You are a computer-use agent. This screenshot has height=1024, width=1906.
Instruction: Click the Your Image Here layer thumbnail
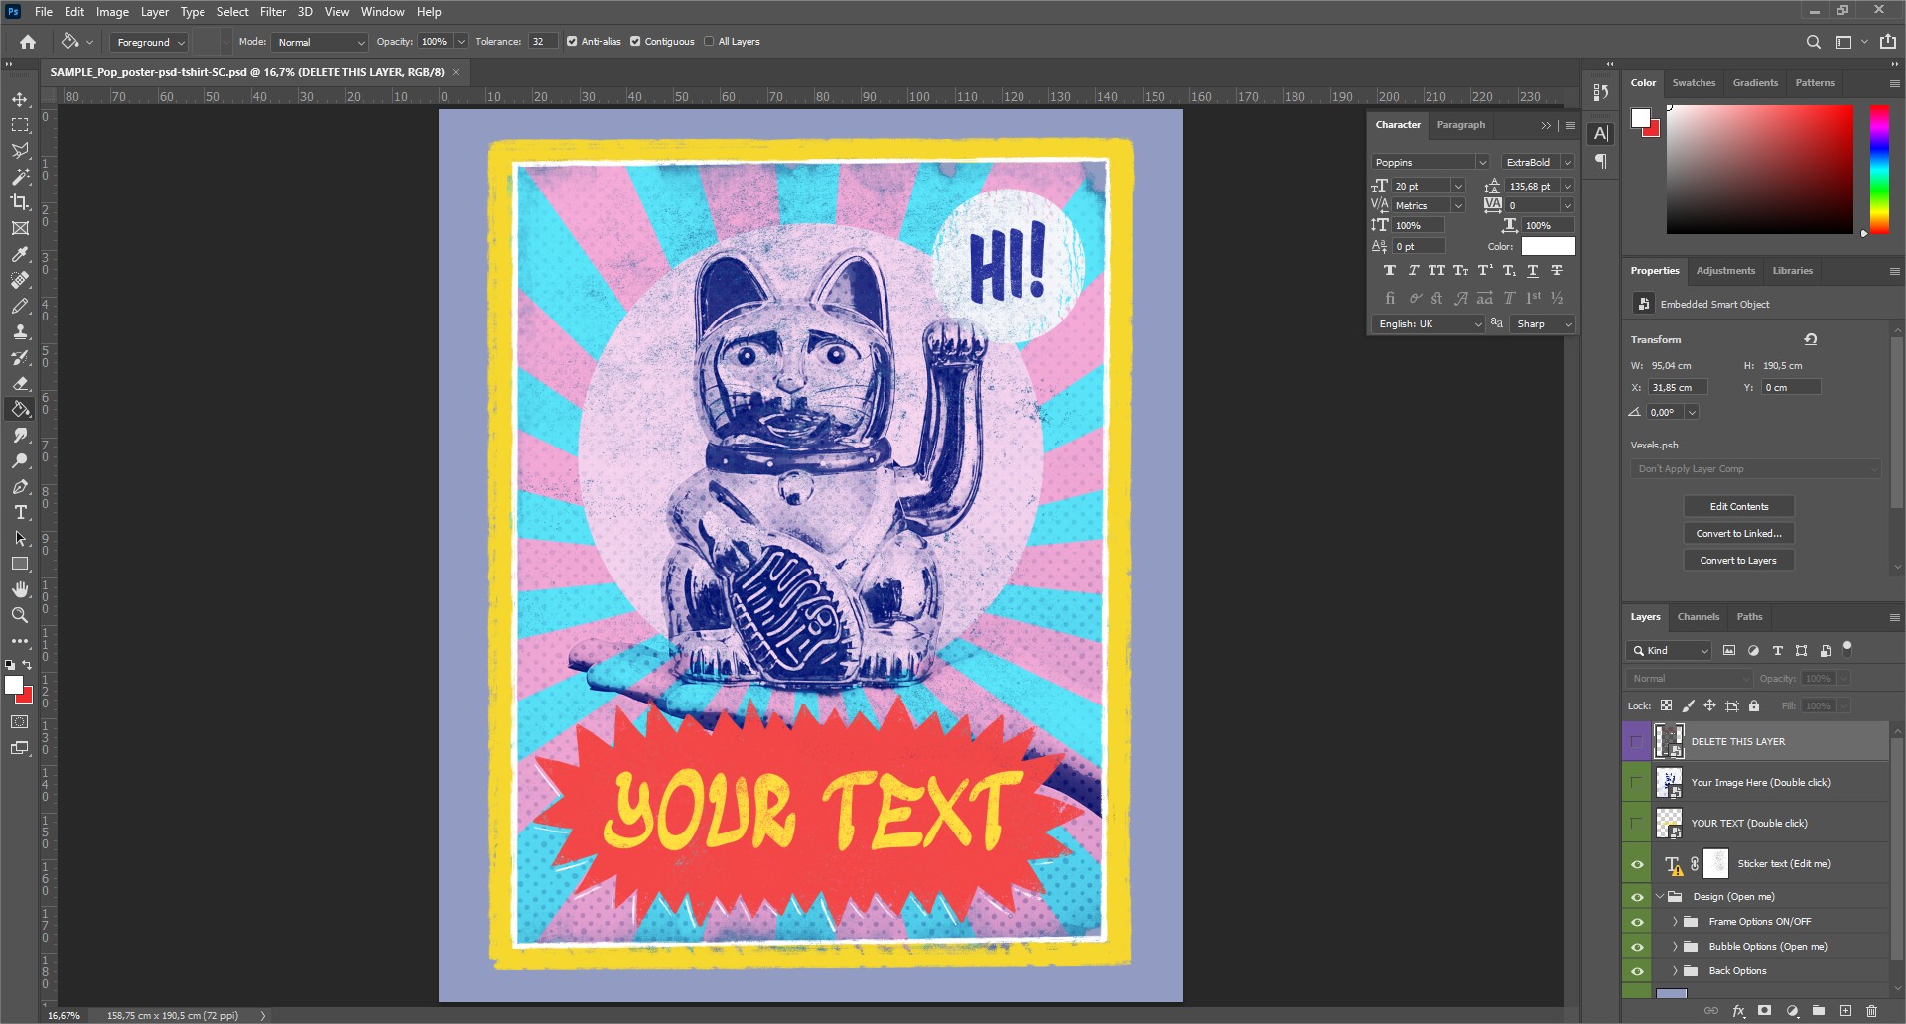1669,783
